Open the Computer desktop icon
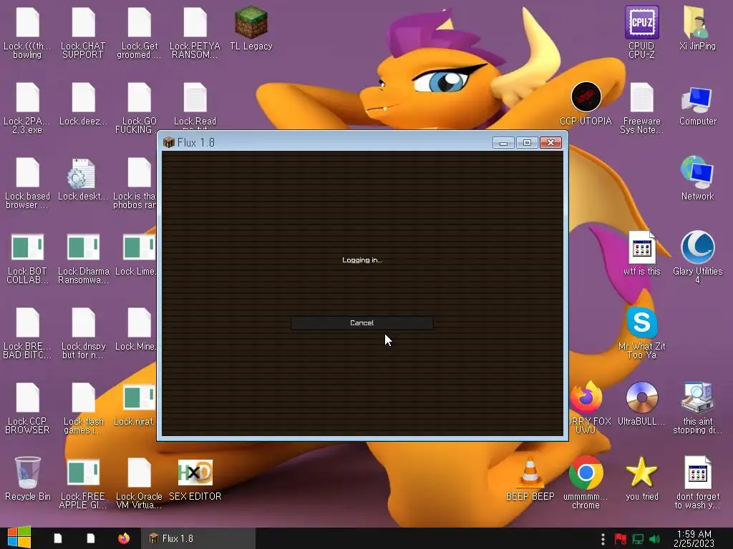 click(697, 105)
